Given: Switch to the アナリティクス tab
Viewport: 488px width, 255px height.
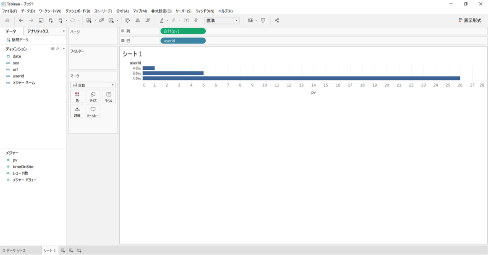Looking at the screenshot, I should pos(38,31).
